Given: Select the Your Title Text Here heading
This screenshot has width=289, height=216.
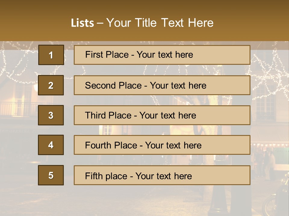Looking at the screenshot, I should 160,23.
